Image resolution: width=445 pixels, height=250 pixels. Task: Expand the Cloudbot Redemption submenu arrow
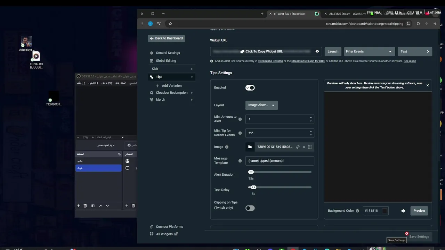(192, 93)
